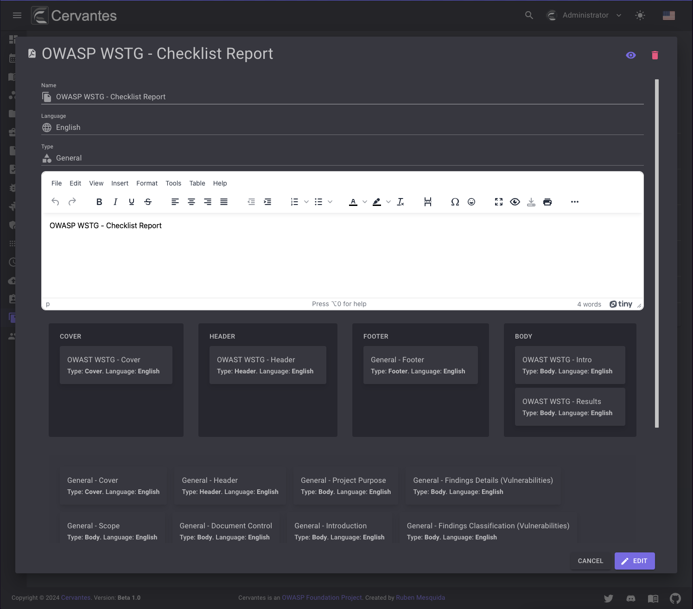Toggle underline formatting
This screenshot has width=693, height=609.
pos(132,202)
